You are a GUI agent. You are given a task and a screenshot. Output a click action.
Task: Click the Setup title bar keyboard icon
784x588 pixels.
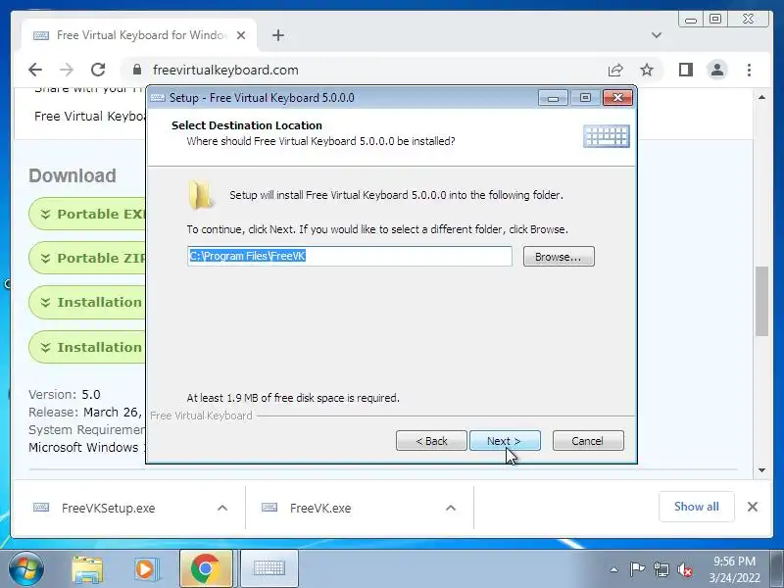click(158, 97)
